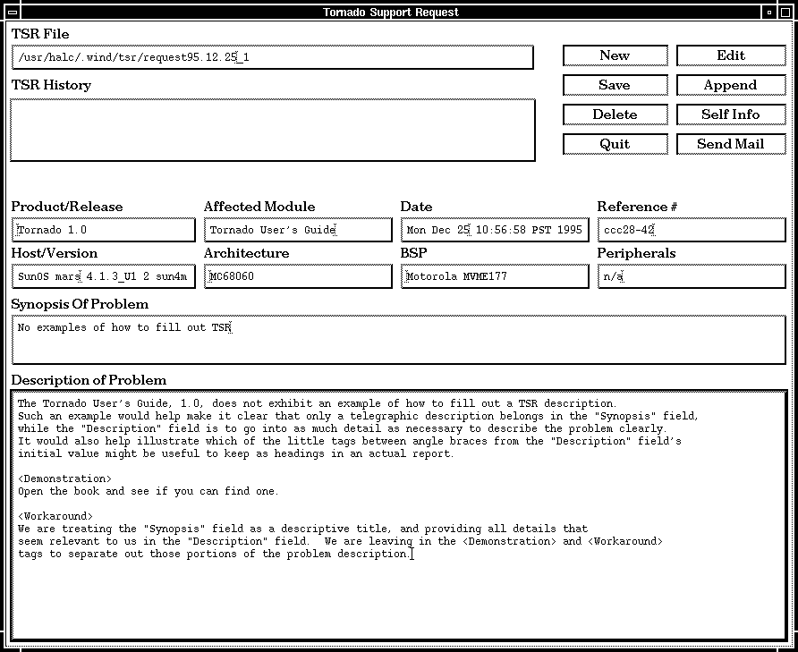This screenshot has width=798, height=652.
Task: Focus the Host/Version field
Action: [x=103, y=276]
